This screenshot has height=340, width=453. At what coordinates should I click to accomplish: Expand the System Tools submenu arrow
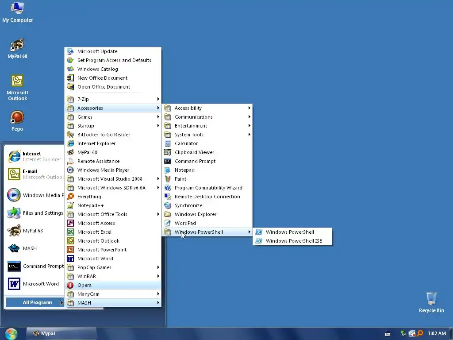pos(250,135)
